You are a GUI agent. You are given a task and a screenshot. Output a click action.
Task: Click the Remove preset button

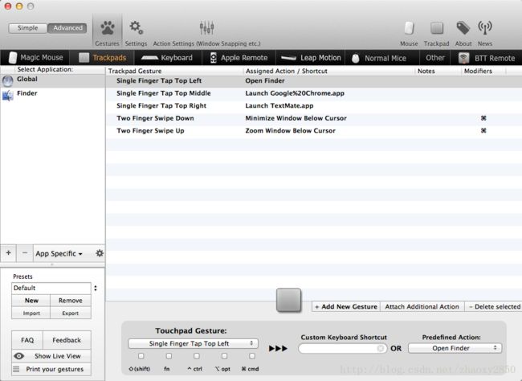[x=70, y=301]
